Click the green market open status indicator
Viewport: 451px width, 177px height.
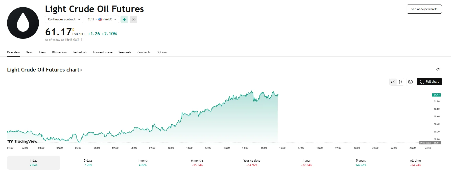click(124, 19)
